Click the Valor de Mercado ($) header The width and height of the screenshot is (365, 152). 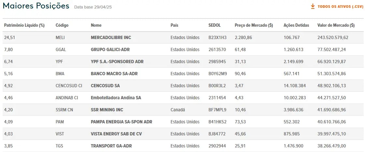[x=336, y=25]
